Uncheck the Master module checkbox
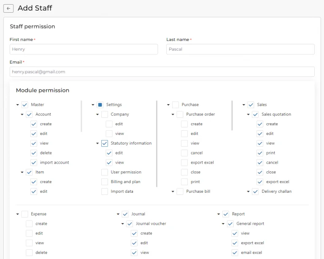Screen dimensions: 324x259 (25, 105)
